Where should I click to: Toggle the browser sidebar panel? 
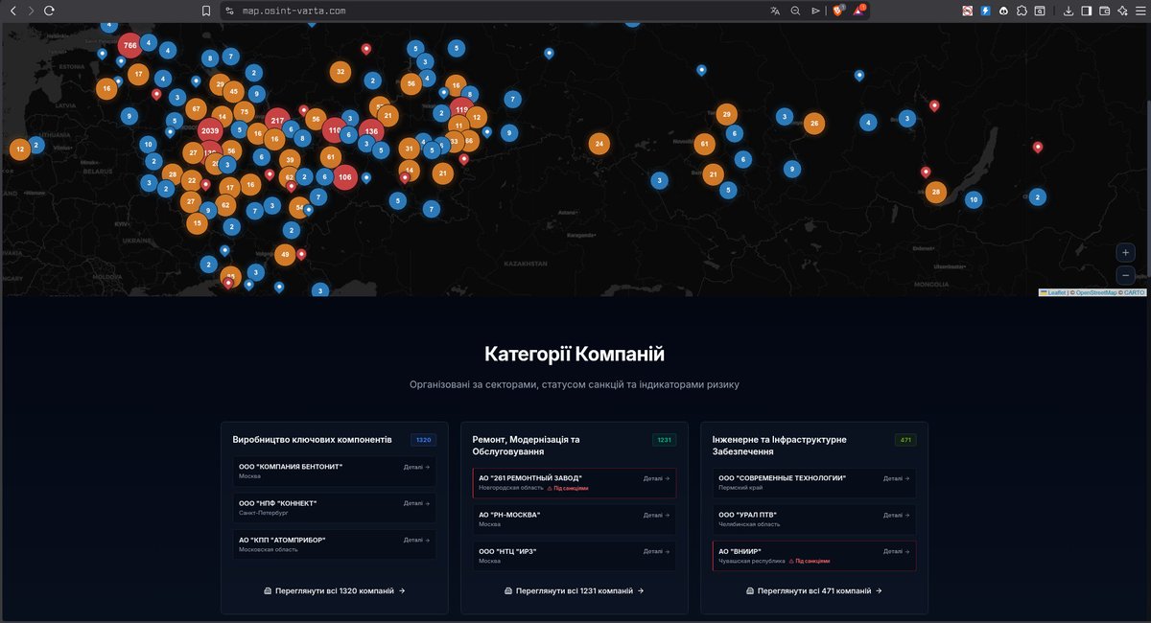tap(1087, 11)
